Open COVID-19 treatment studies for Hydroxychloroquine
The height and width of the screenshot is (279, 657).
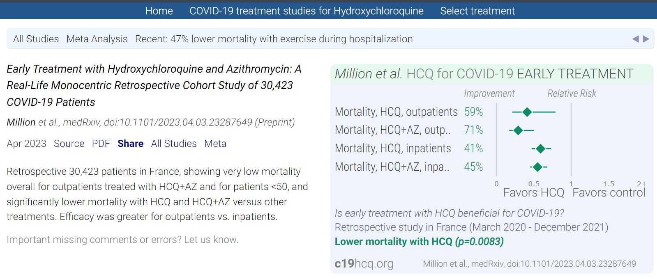[306, 11]
